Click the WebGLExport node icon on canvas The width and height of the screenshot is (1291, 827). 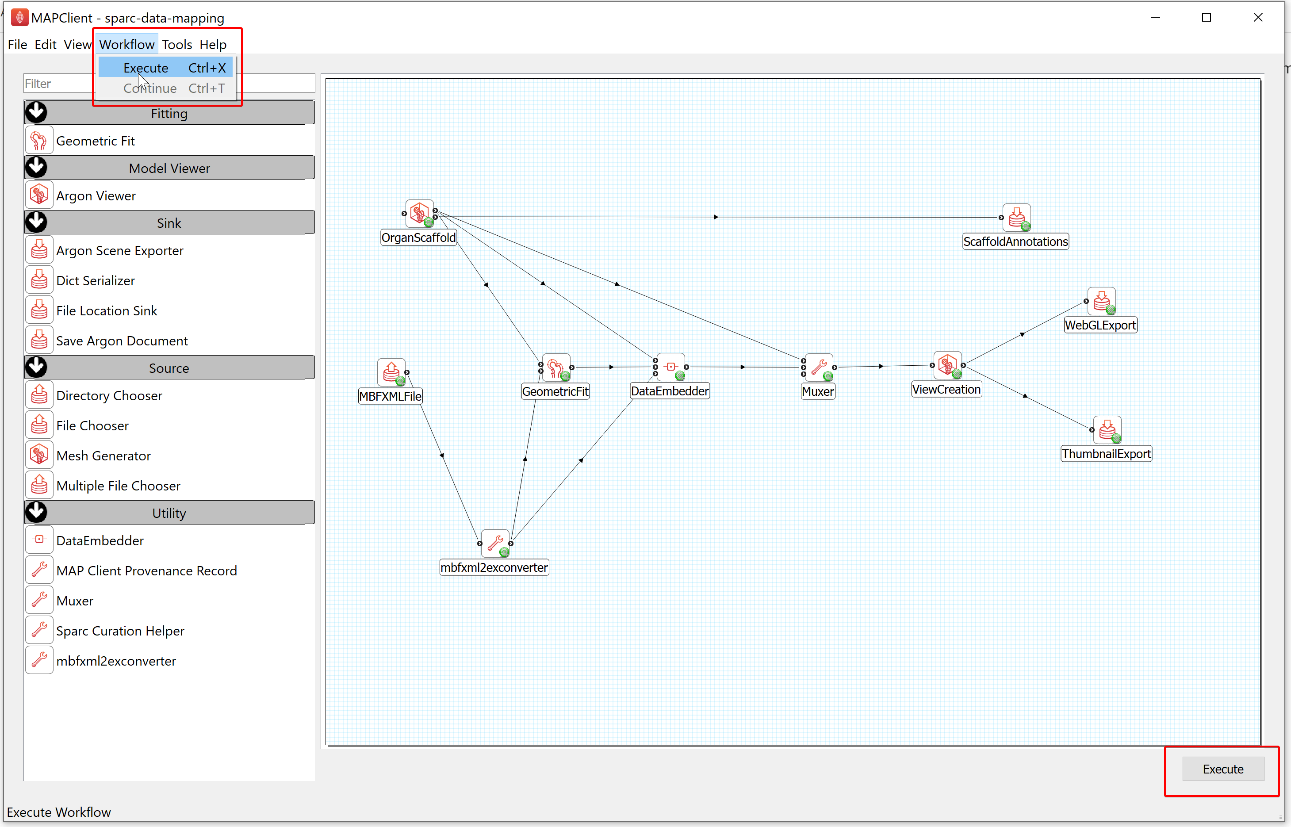point(1101,301)
